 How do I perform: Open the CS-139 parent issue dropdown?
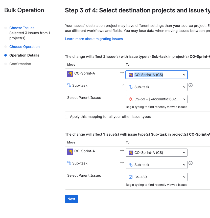click(157, 177)
